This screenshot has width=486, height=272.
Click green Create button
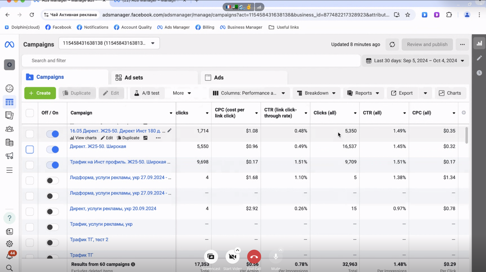tap(40, 93)
